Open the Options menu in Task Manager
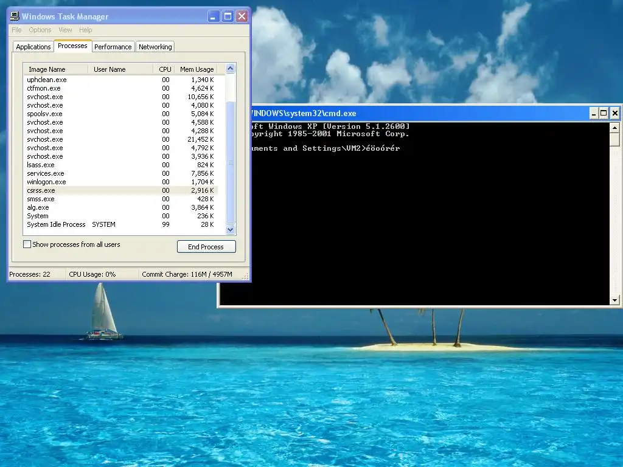This screenshot has height=467, width=623. click(x=40, y=30)
